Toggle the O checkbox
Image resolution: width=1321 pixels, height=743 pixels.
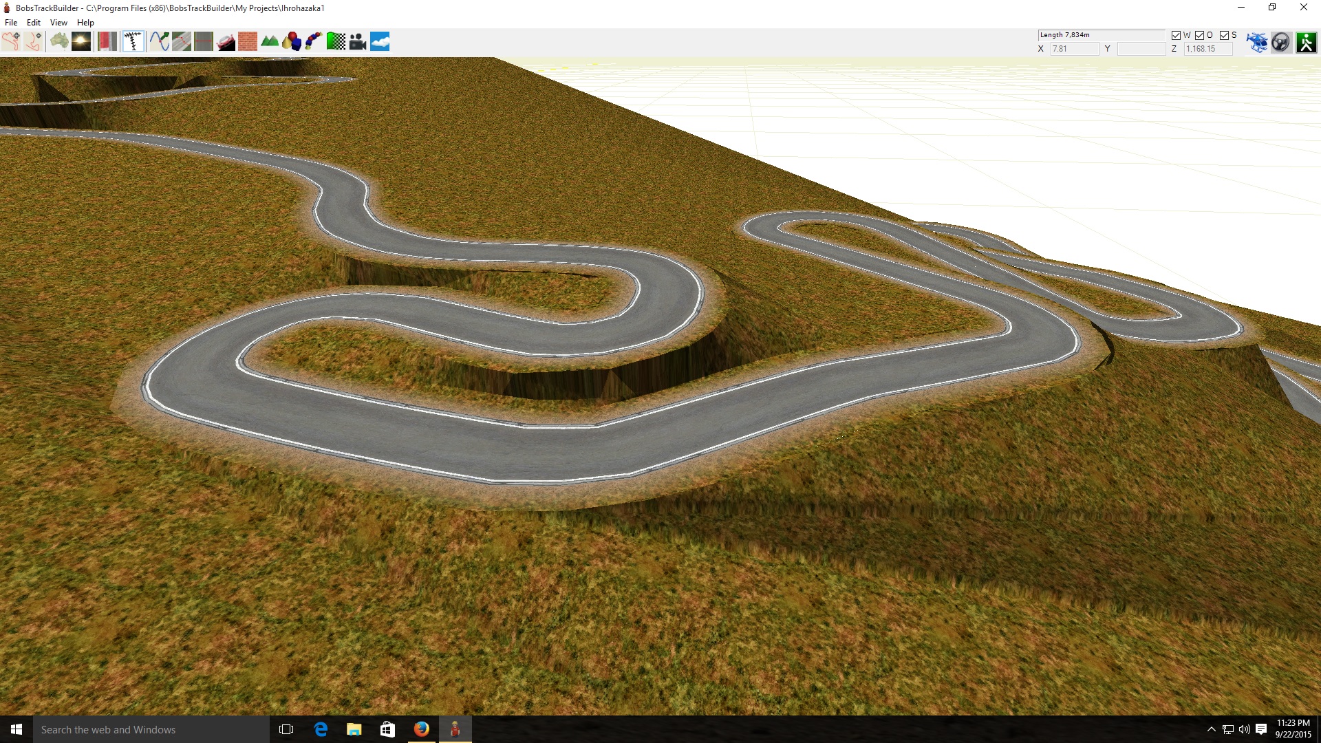[1199, 35]
